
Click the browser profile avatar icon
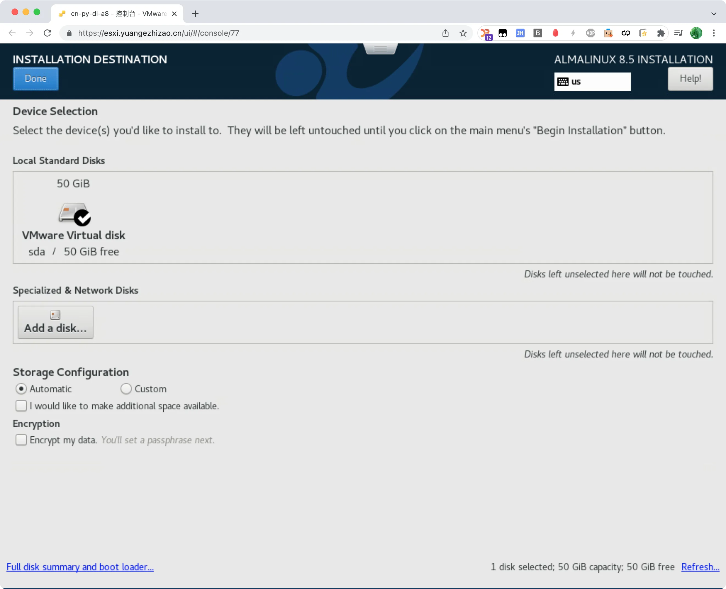(696, 33)
